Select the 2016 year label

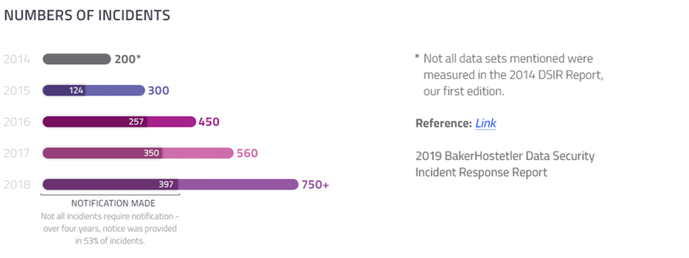pyautogui.click(x=17, y=122)
